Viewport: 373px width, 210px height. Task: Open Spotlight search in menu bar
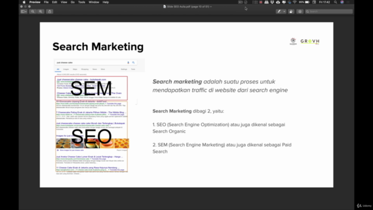(336, 2)
